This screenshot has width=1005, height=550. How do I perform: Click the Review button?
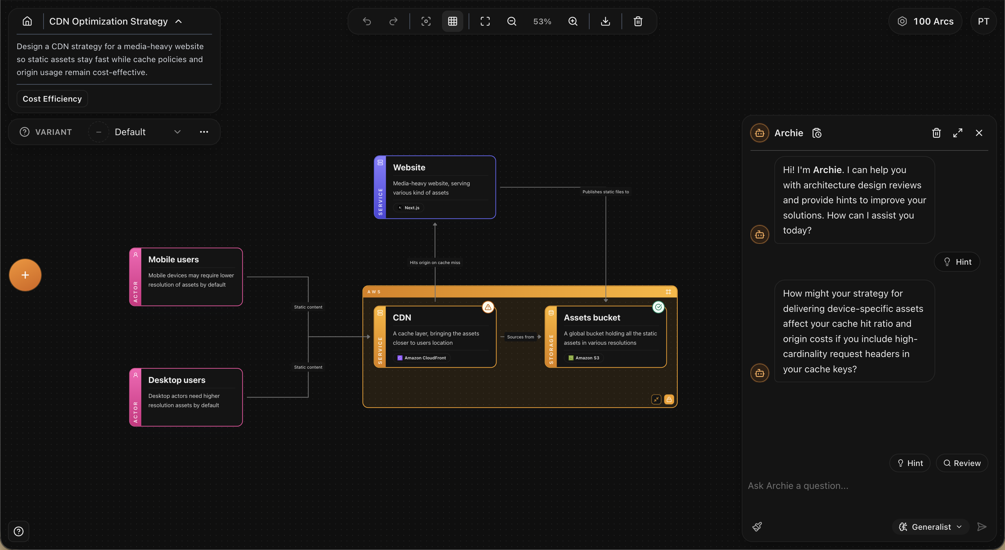[x=962, y=463]
